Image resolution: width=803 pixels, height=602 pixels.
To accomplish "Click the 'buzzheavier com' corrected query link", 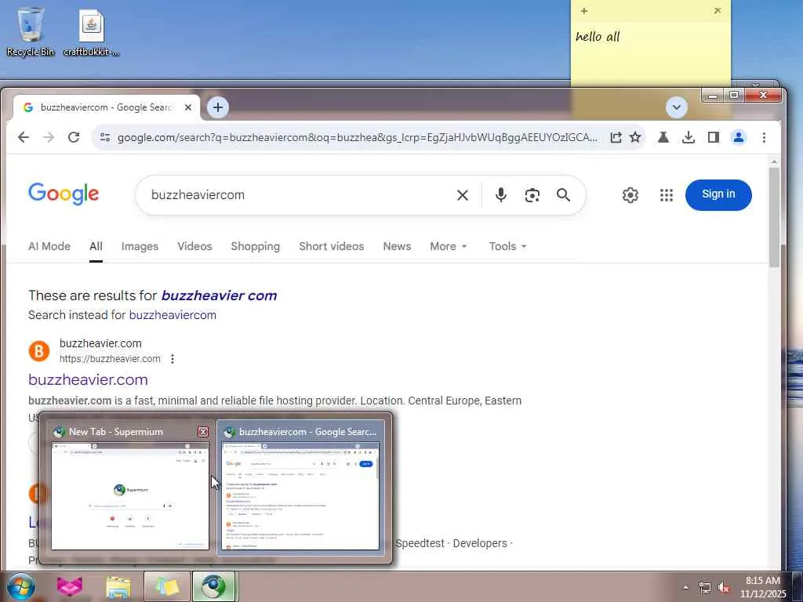I will click(220, 296).
